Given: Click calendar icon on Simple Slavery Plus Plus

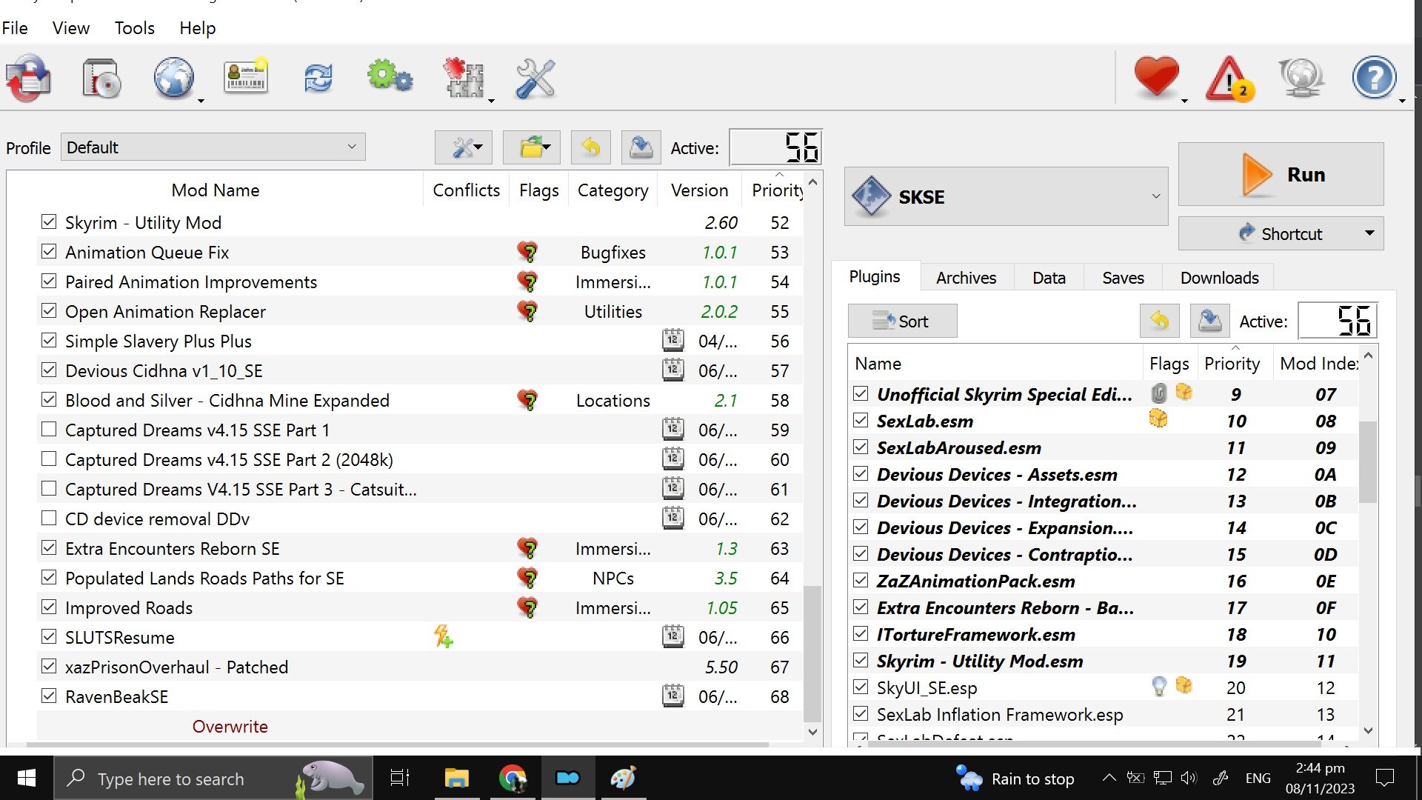Looking at the screenshot, I should pos(672,341).
